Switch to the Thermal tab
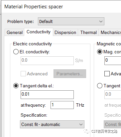The height and width of the screenshot is (137, 121). pos(88,32)
